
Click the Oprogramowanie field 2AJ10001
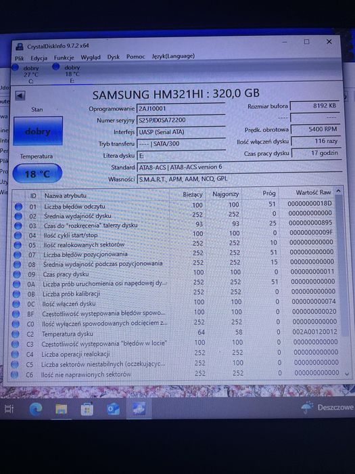click(181, 108)
